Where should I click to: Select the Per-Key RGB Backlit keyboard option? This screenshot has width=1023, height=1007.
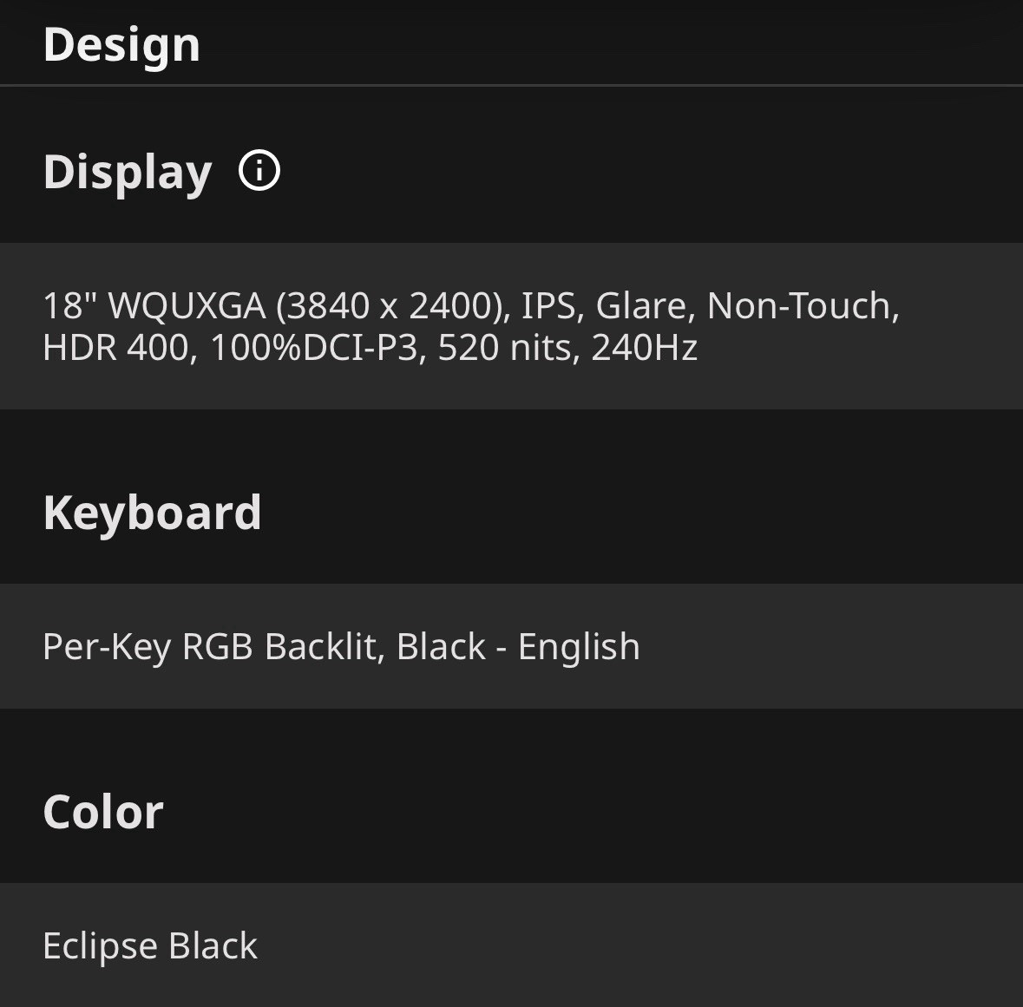(x=512, y=646)
